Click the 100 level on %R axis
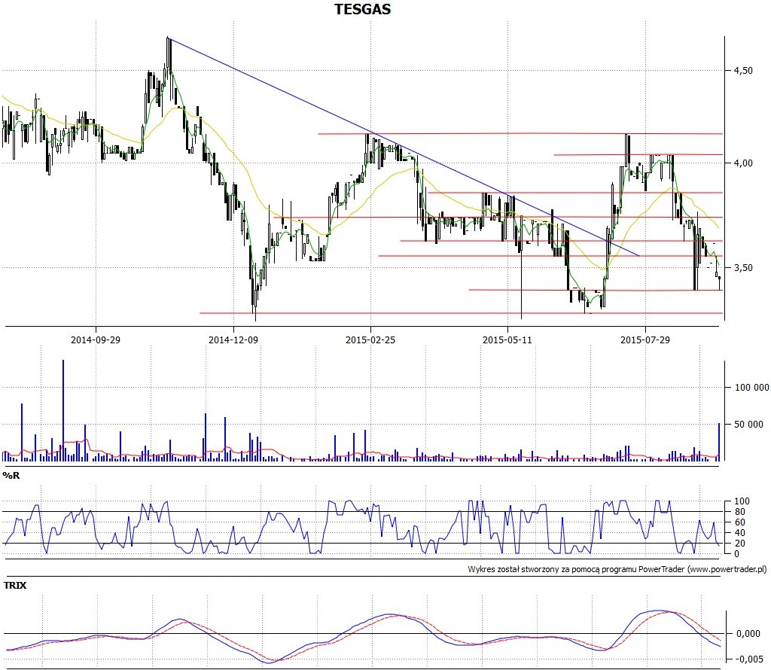This screenshot has height=670, width=771. 742,501
